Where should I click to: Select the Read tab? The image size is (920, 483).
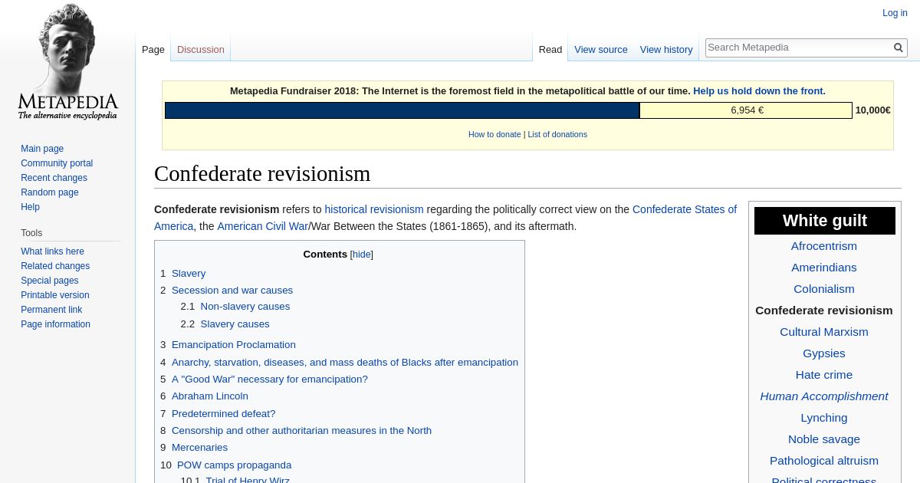[550, 49]
